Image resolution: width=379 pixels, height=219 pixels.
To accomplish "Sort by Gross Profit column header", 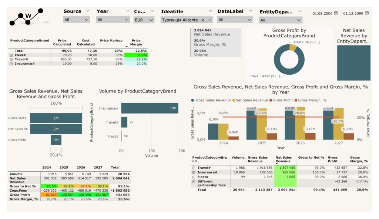I will [x=333, y=159].
